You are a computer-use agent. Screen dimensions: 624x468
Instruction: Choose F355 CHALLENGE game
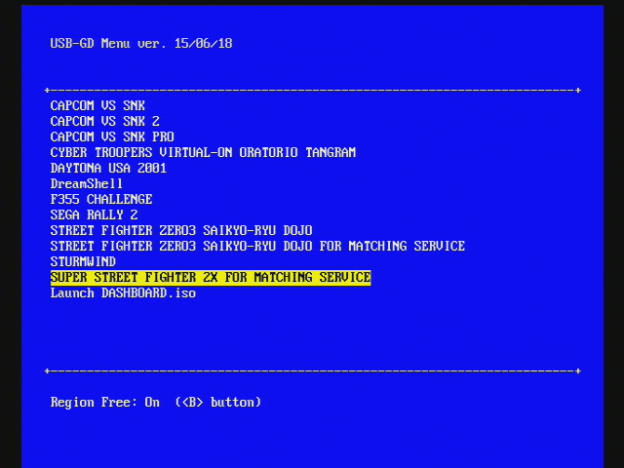point(101,199)
